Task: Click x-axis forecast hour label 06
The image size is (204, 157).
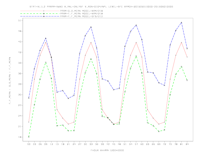Action: 40,144
